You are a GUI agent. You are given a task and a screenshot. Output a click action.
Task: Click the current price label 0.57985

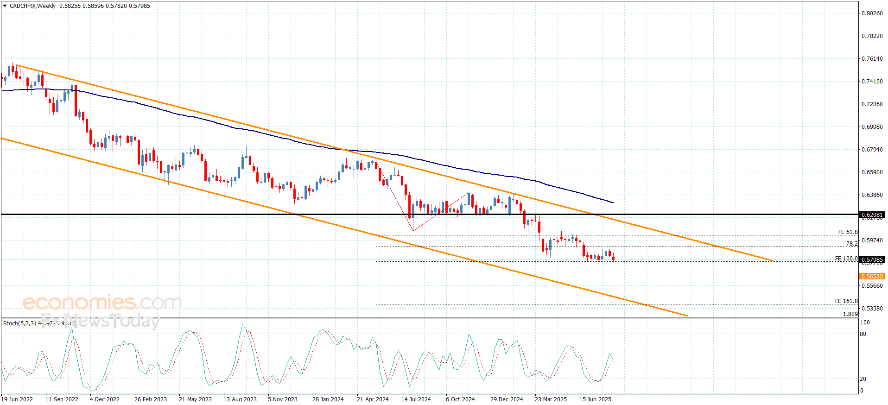point(872,260)
